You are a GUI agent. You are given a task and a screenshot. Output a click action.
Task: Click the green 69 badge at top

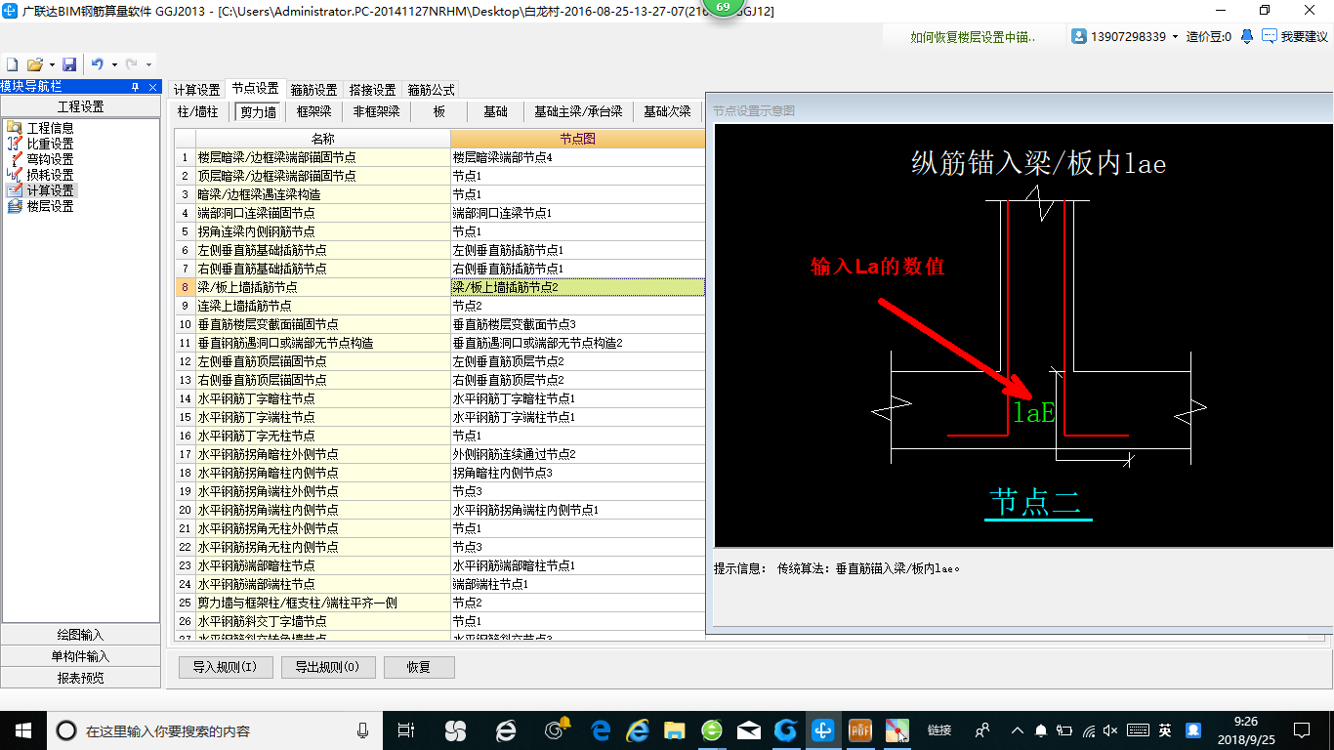(x=723, y=8)
